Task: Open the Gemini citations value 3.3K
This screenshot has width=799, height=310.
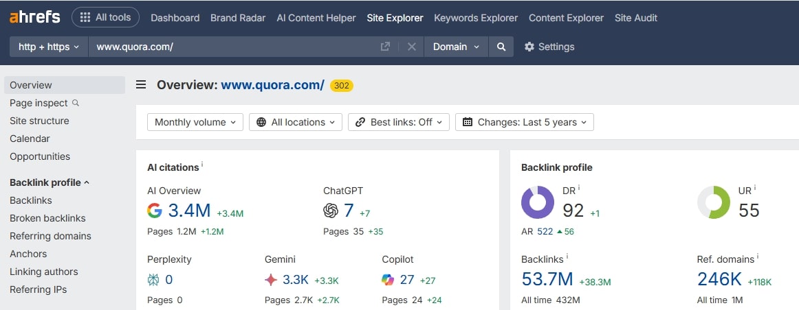Action: click(x=296, y=280)
